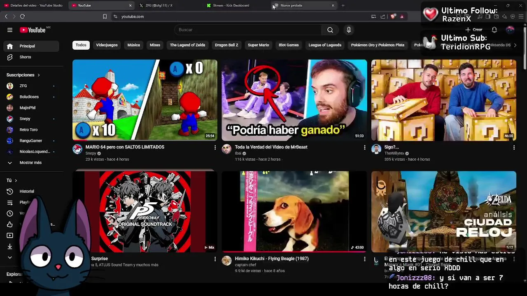Play the Ciudad Reloj Zelda análisis thumbnail
The width and height of the screenshot is (527, 296).
pyautogui.click(x=444, y=212)
